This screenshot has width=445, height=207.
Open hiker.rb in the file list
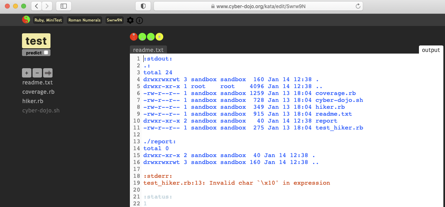tap(33, 101)
